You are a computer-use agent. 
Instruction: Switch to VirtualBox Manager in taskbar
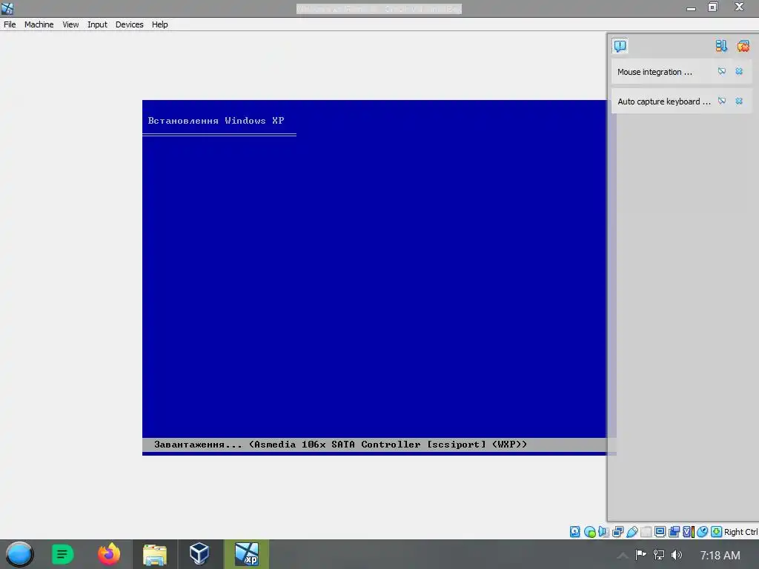[x=199, y=554]
